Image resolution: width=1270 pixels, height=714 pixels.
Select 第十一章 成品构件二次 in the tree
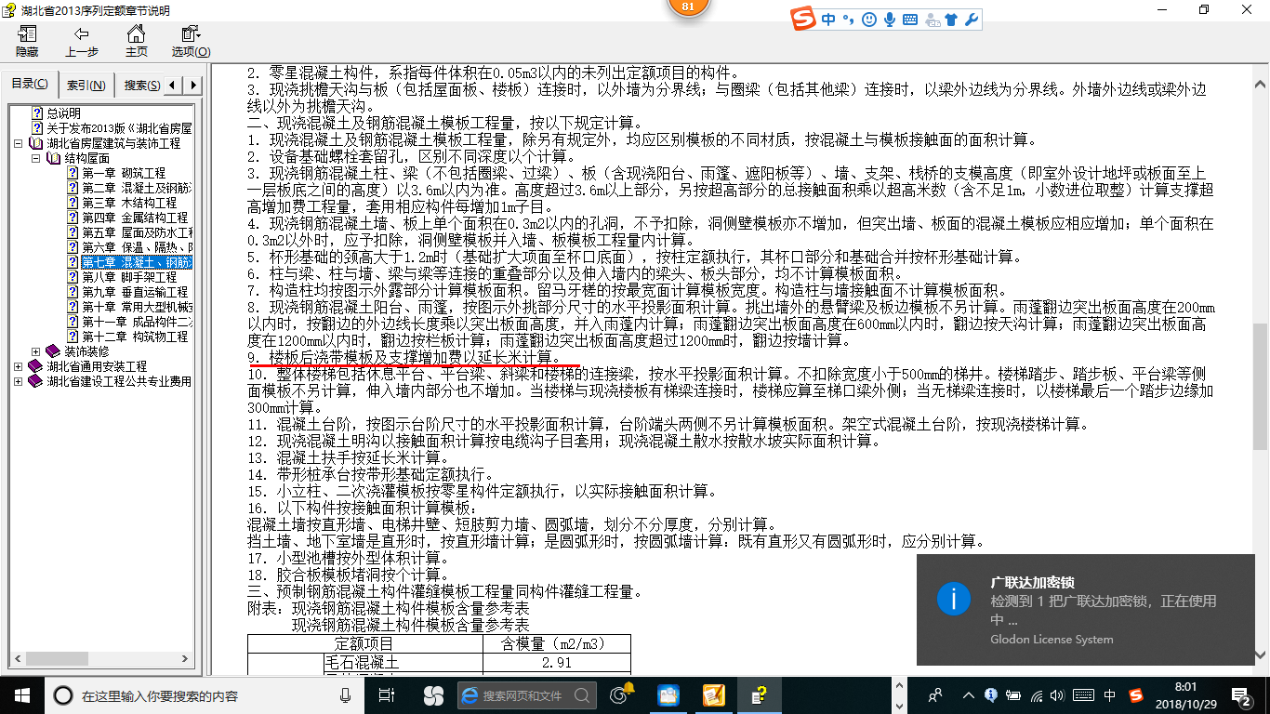[137, 322]
